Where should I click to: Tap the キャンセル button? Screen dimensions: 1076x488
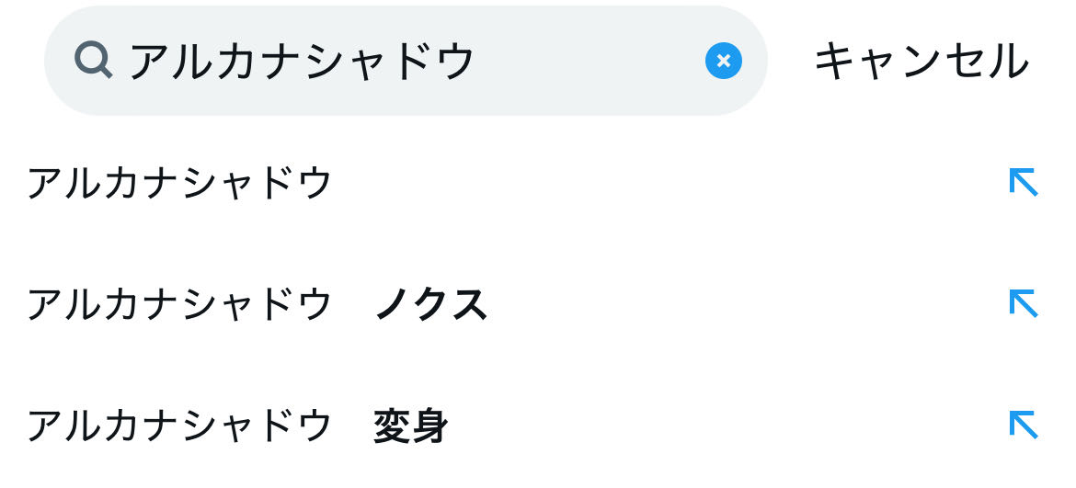921,62
